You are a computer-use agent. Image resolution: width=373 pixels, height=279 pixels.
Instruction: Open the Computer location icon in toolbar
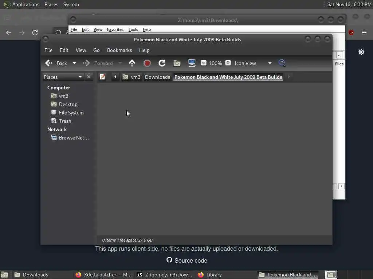pyautogui.click(x=192, y=63)
